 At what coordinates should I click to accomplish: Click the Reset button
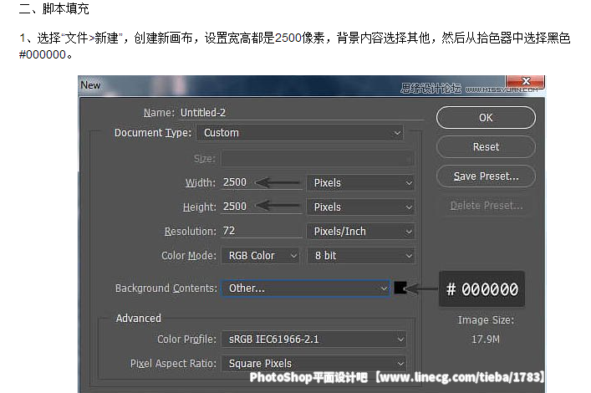pyautogui.click(x=486, y=146)
